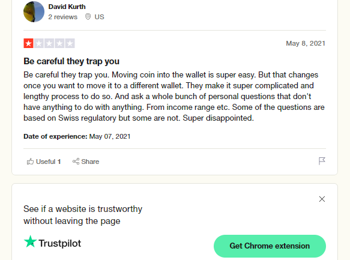Click the US country label
350x260 pixels.
pyautogui.click(x=99, y=17)
